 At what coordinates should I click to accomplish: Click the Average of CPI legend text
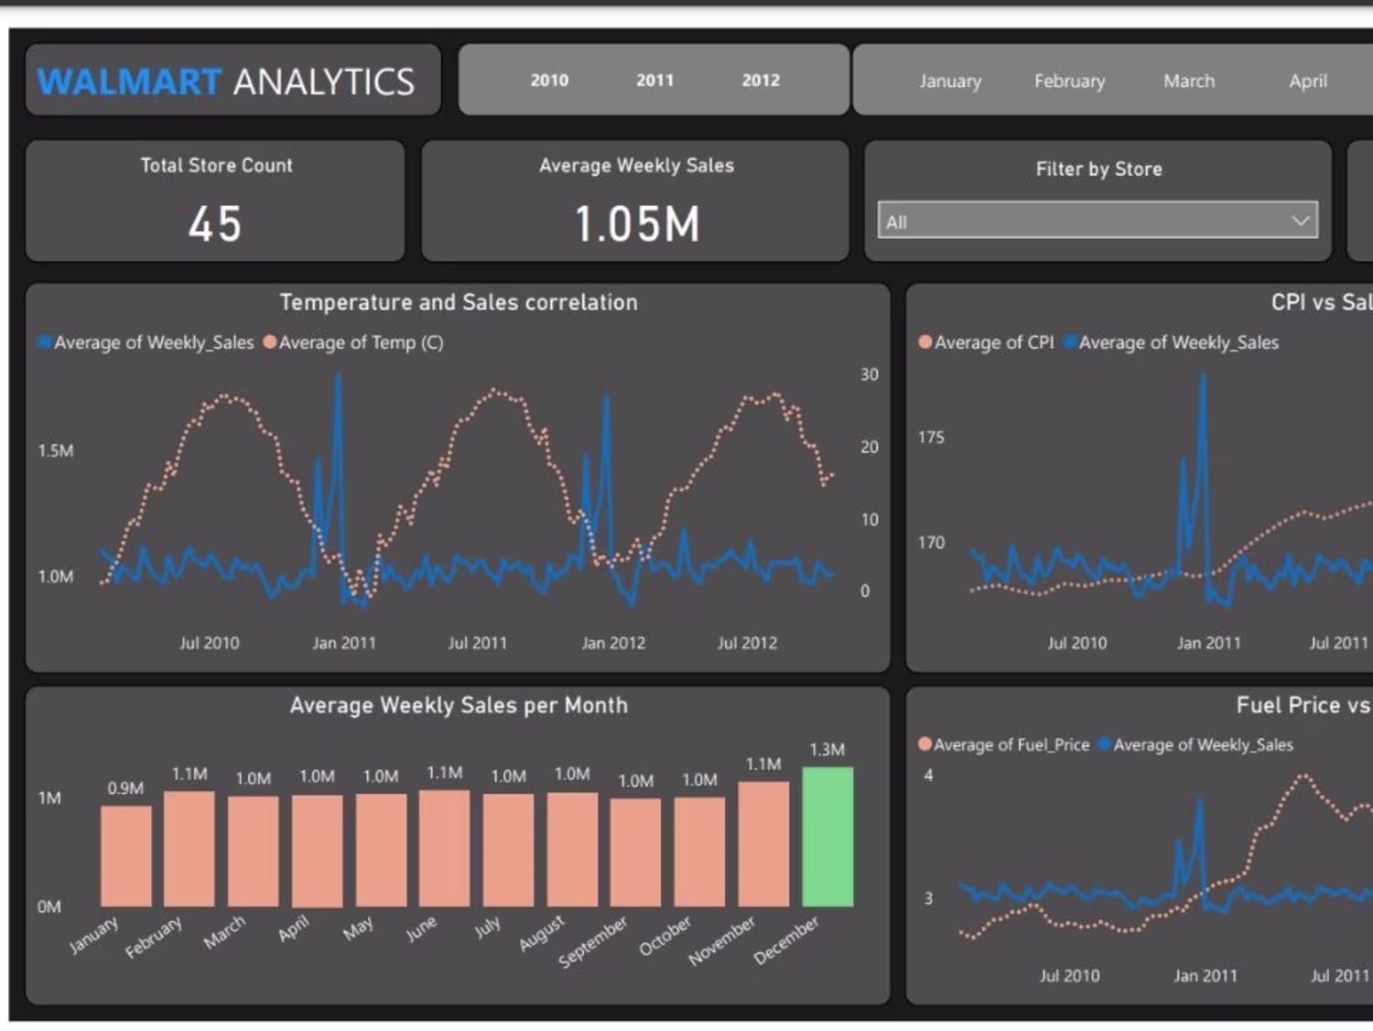click(994, 342)
